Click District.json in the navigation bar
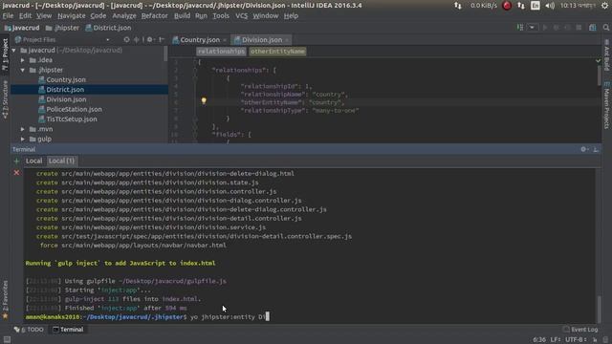 108,28
